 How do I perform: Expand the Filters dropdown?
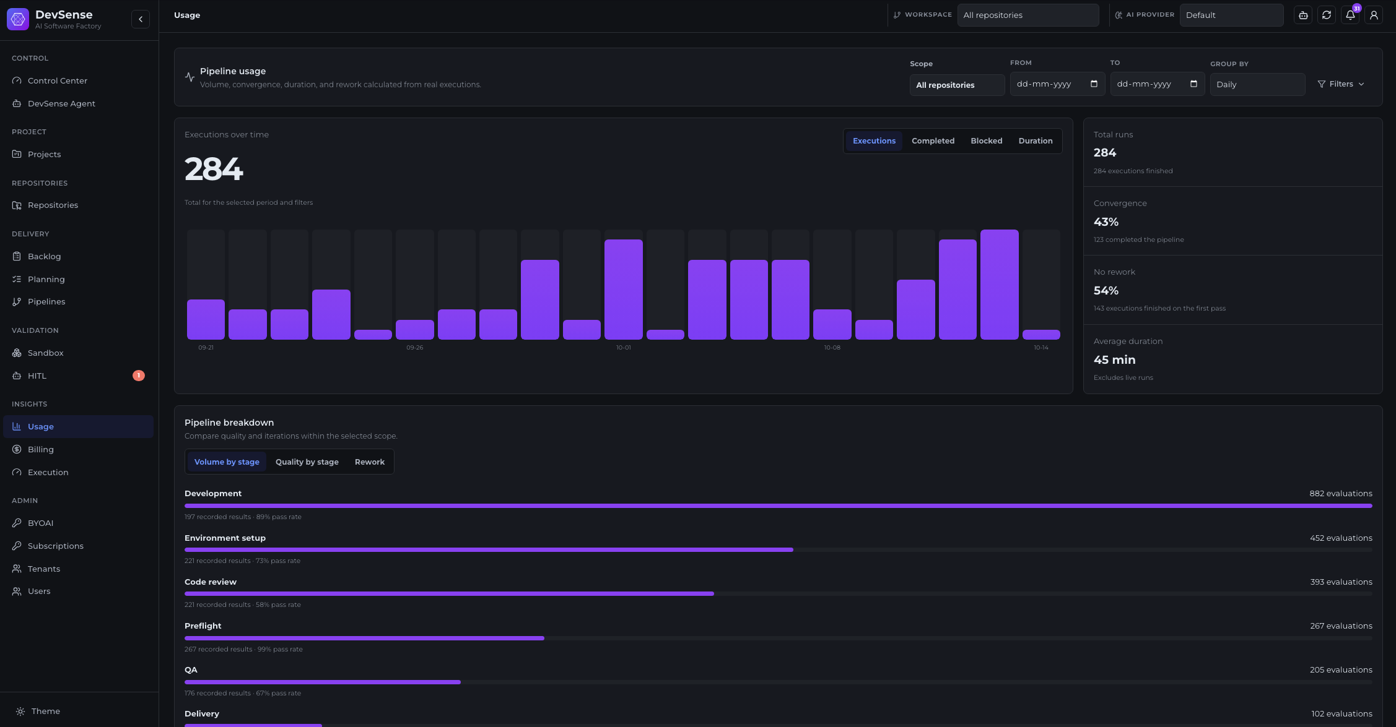(1341, 84)
